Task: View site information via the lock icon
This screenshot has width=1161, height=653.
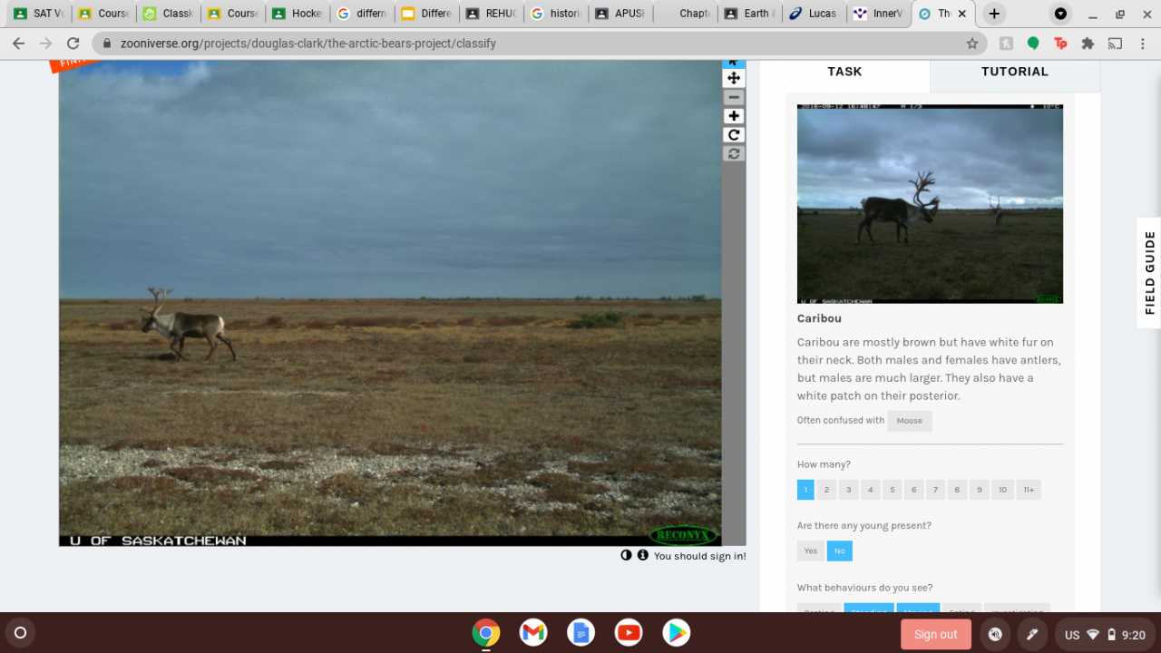Action: (107, 44)
